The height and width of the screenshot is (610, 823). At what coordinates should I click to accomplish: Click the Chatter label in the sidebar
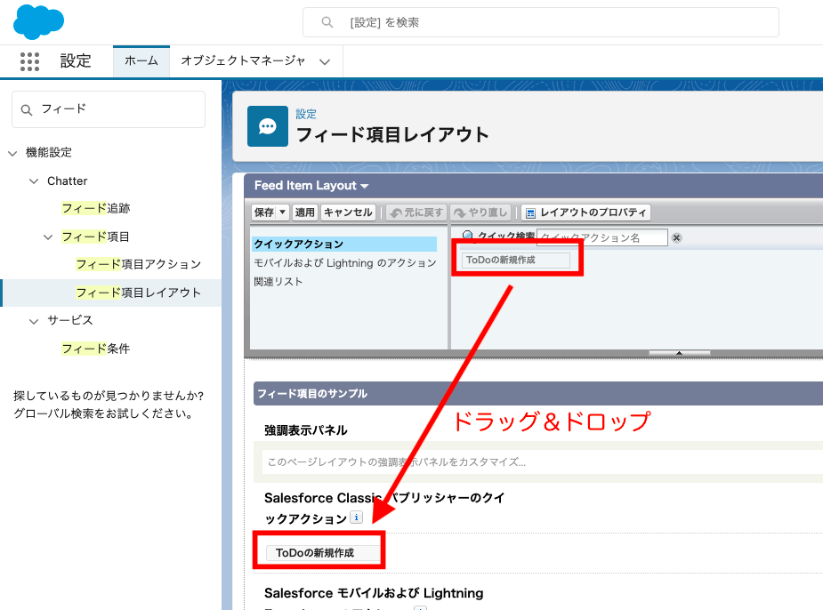pyautogui.click(x=68, y=181)
